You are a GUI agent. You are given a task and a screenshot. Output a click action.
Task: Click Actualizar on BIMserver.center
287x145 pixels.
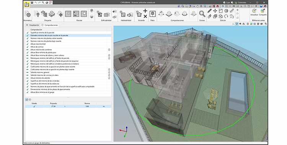254,12
